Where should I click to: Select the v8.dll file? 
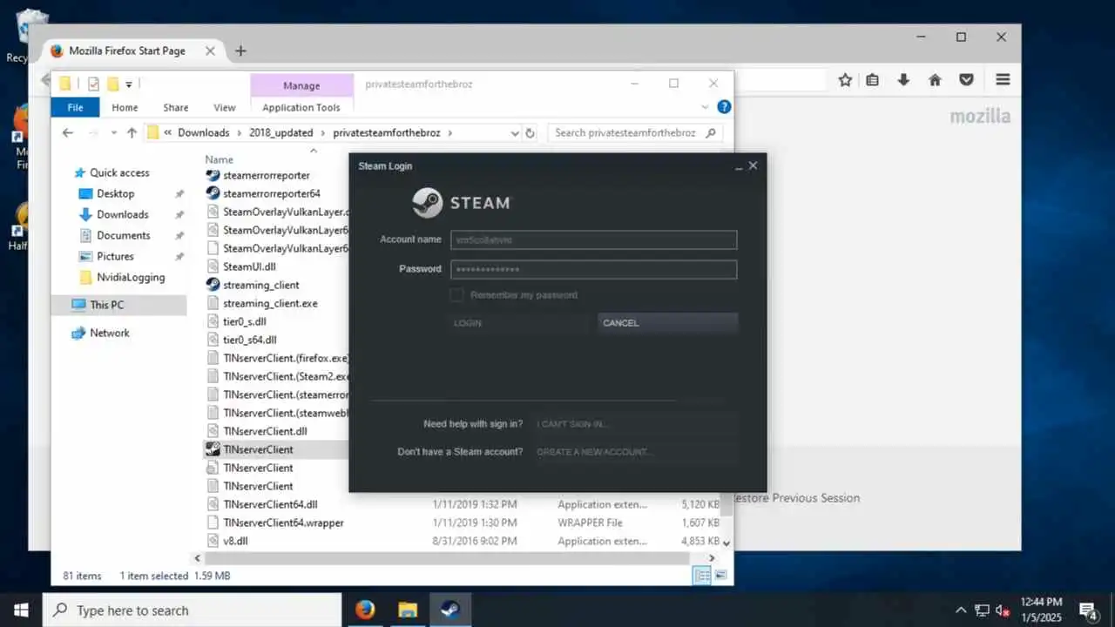[235, 541]
